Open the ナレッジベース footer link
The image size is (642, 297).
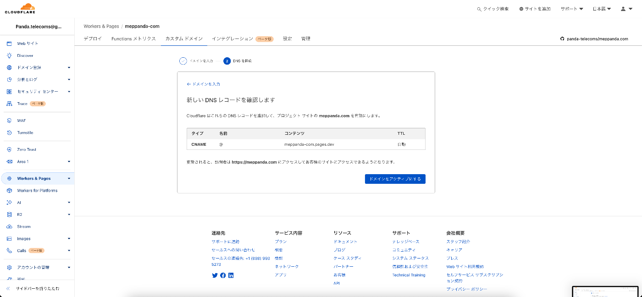click(406, 242)
